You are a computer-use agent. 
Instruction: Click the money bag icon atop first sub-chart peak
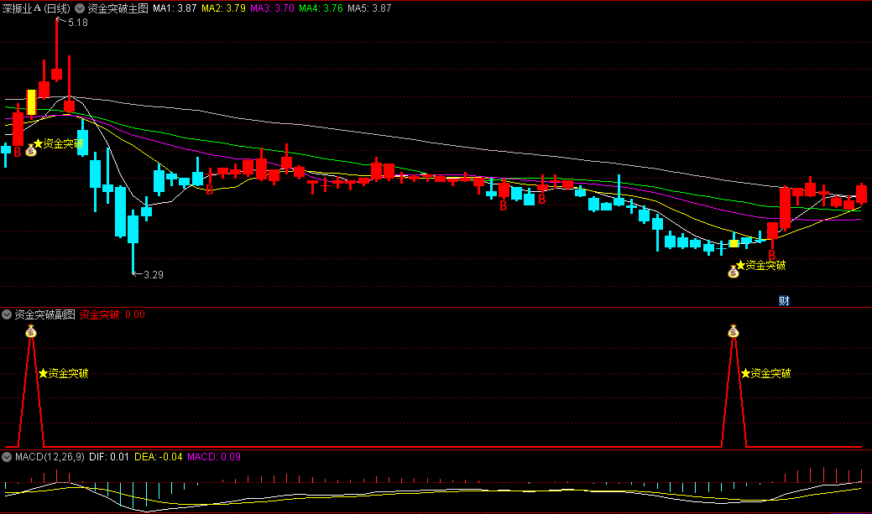(x=31, y=332)
